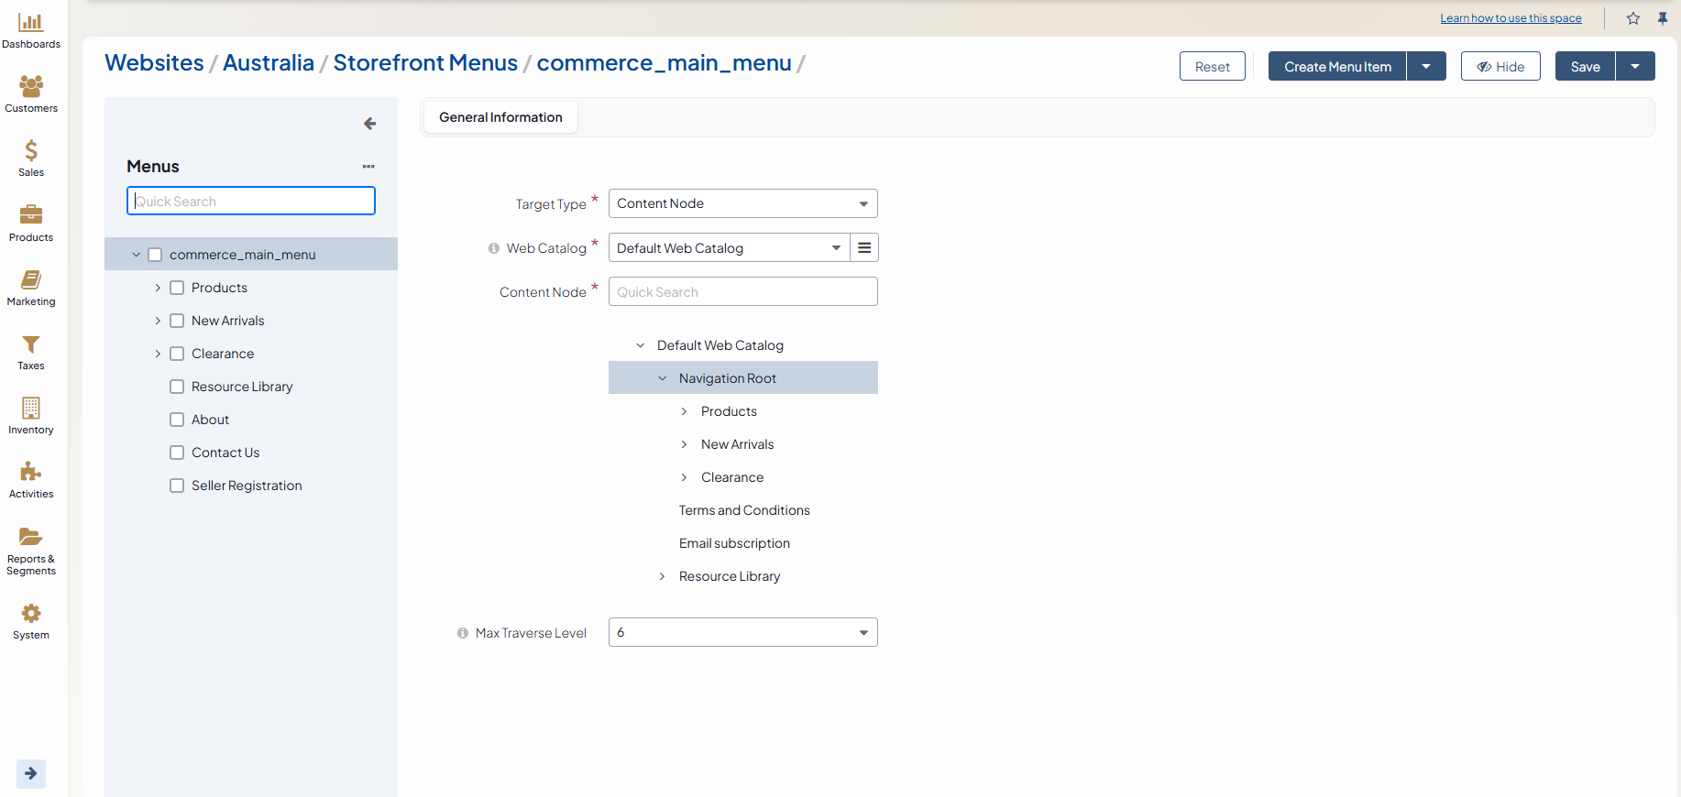The image size is (1681, 797).
Task: Open the Customers section icon
Action: point(31,87)
